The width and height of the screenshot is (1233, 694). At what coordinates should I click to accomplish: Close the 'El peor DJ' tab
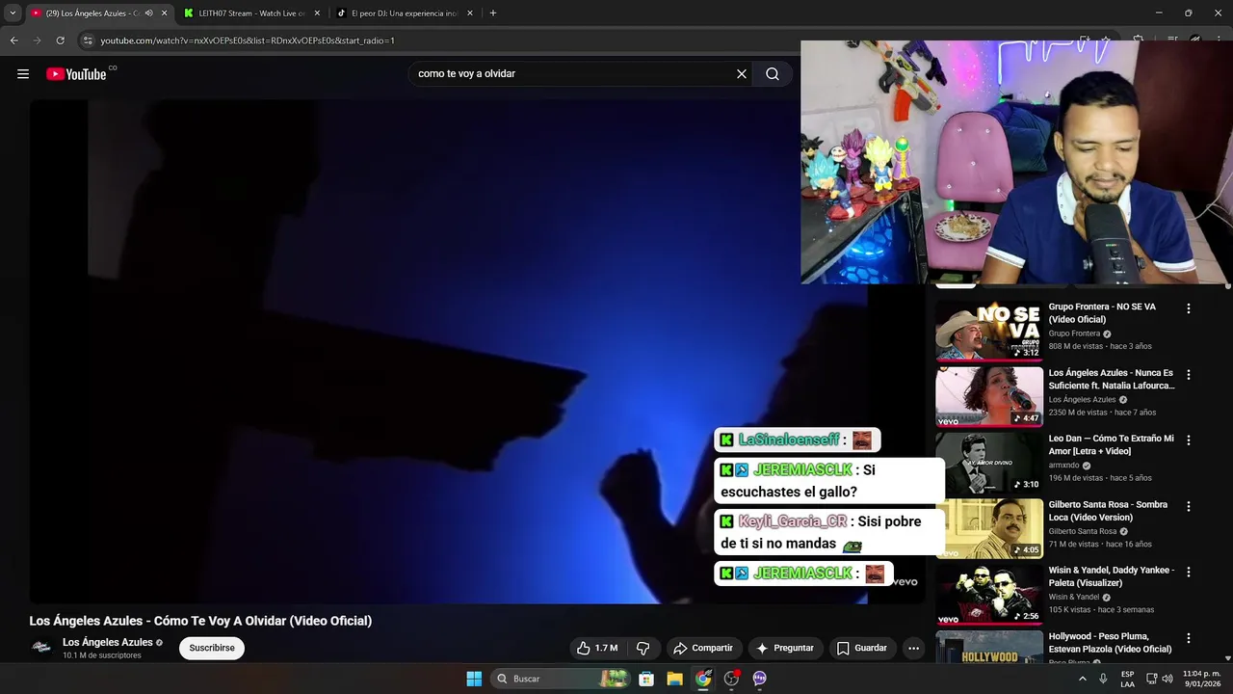470,13
